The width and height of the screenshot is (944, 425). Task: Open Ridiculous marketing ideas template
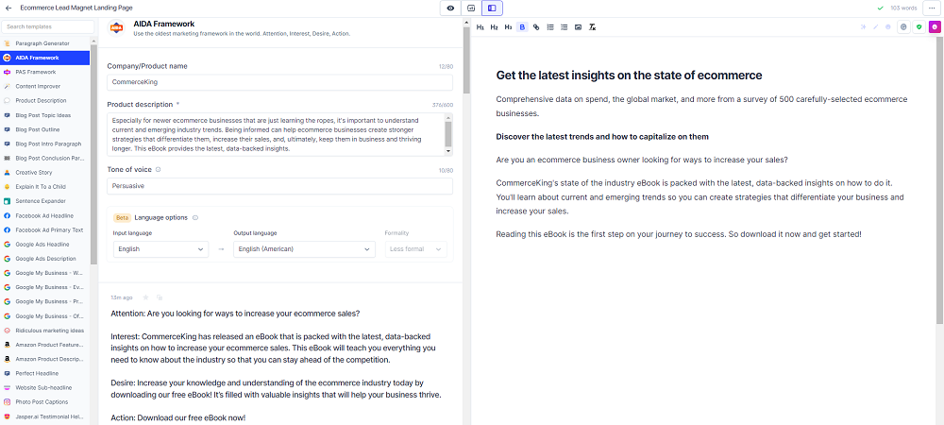45,331
